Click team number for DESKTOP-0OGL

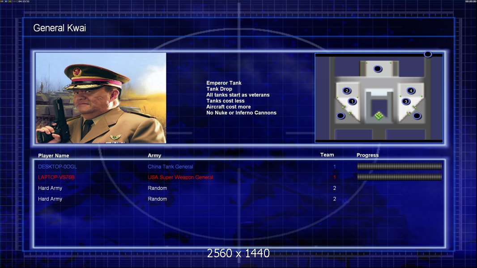334,167
